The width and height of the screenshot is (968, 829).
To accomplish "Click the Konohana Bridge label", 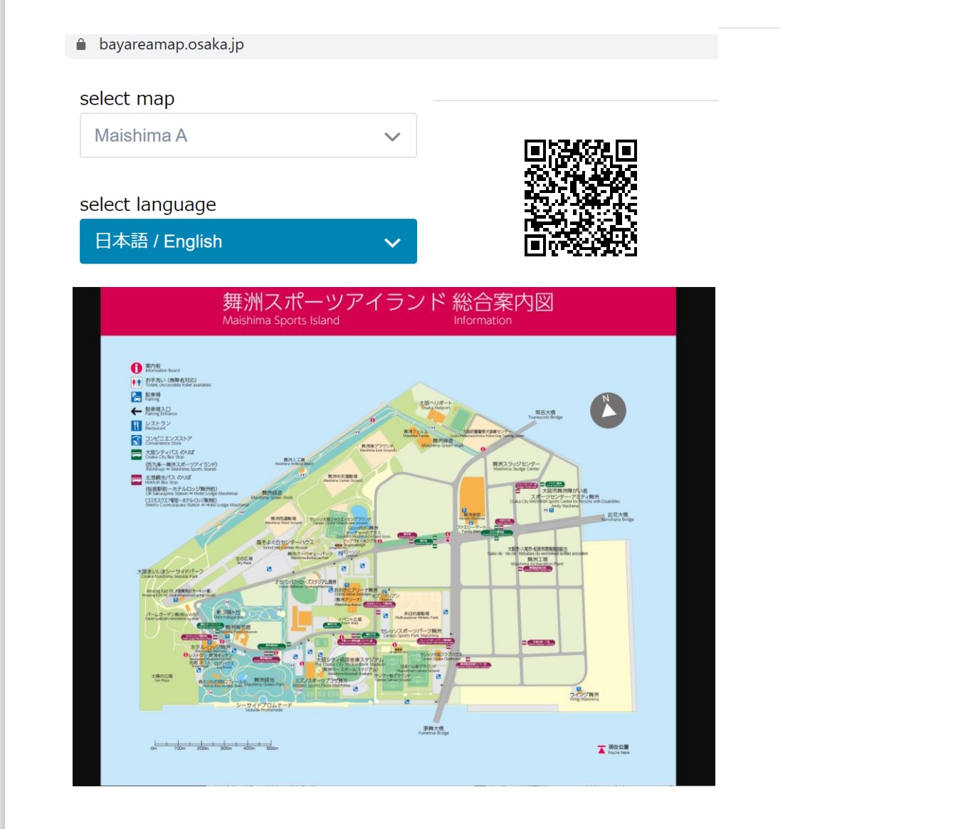I will 618,517.
